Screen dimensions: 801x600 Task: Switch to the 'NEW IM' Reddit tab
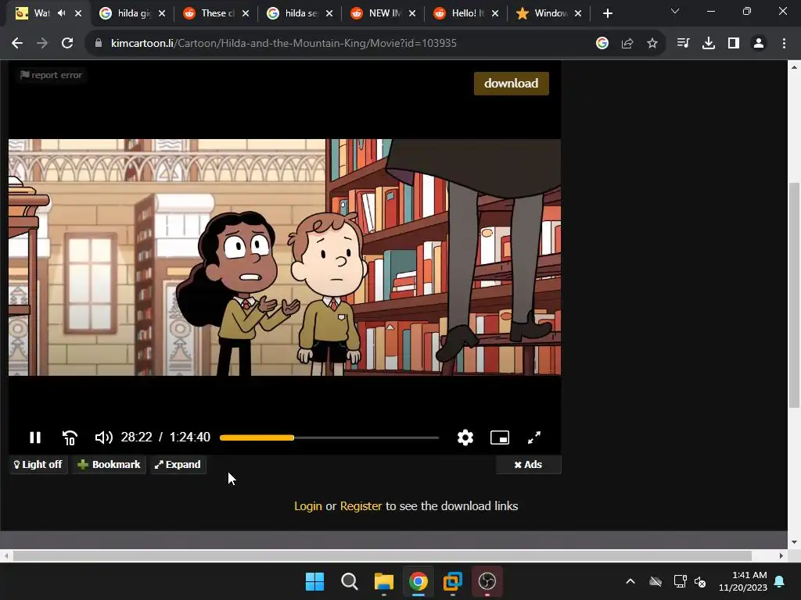pyautogui.click(x=384, y=13)
